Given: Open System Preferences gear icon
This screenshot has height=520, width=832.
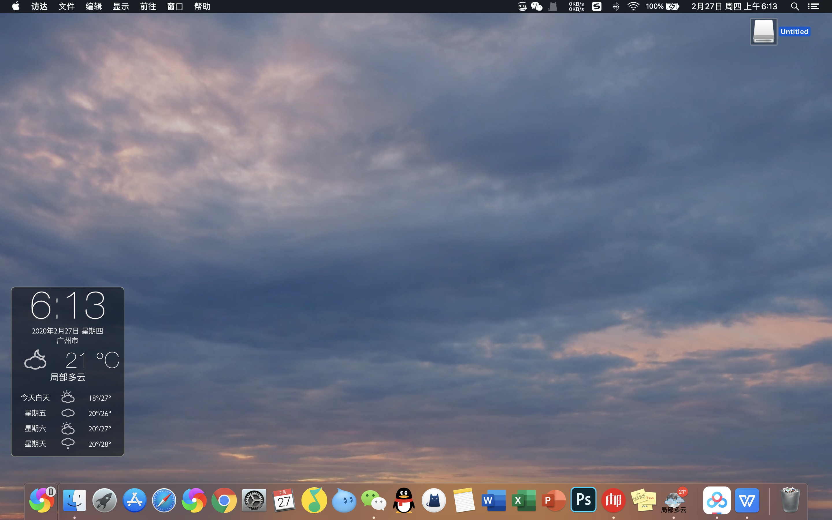Looking at the screenshot, I should click(254, 500).
